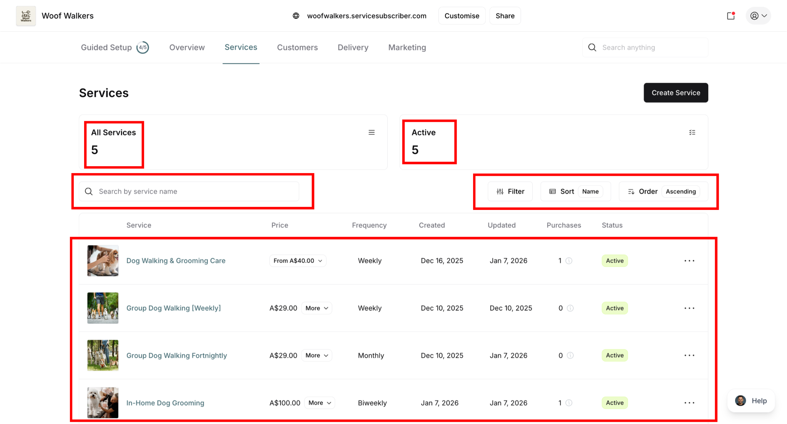Click the list icon in All Services card
This screenshot has height=424, width=787.
click(x=372, y=132)
